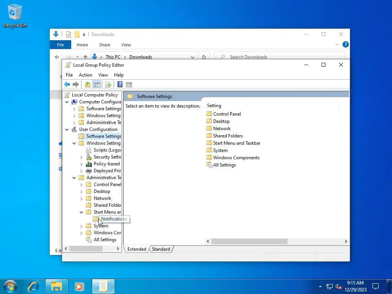Open View ribbon tab in Downloads window
Screen dimensions: 392x294
click(x=126, y=45)
